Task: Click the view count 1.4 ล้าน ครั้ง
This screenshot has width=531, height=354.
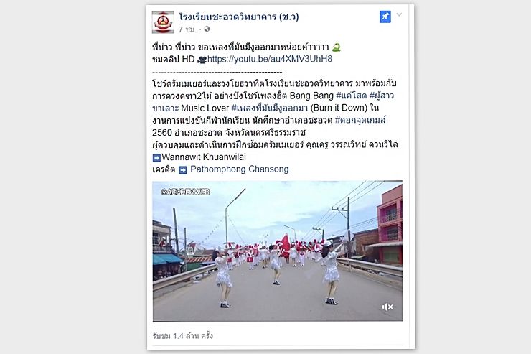Action: [x=182, y=336]
